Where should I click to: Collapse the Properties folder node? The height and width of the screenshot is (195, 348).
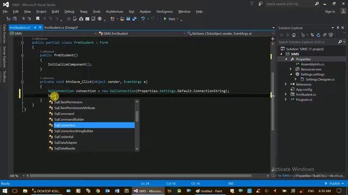tap(286, 59)
